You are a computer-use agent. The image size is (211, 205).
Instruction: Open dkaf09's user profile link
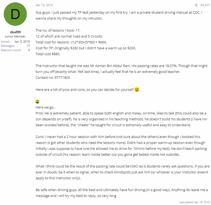[x=15, y=32]
